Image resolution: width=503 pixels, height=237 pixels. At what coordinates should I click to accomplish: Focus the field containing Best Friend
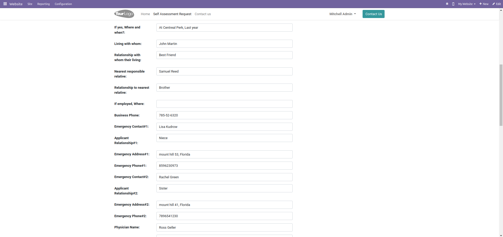pyautogui.click(x=225, y=55)
